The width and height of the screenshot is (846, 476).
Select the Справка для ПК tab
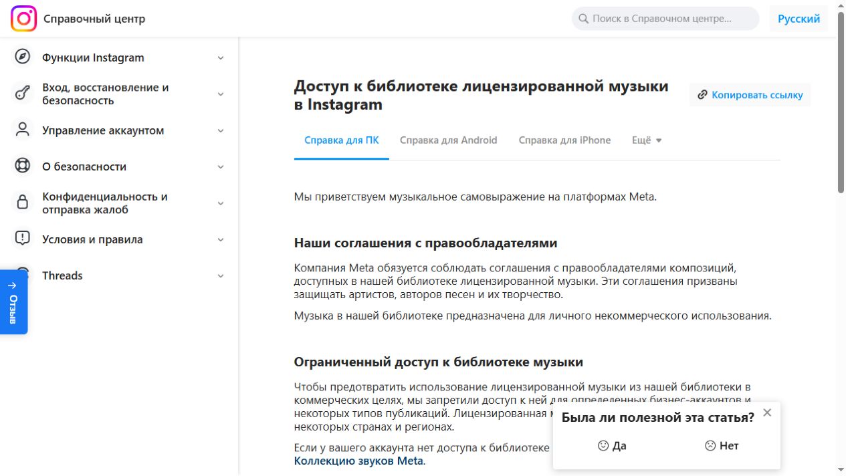click(x=341, y=140)
